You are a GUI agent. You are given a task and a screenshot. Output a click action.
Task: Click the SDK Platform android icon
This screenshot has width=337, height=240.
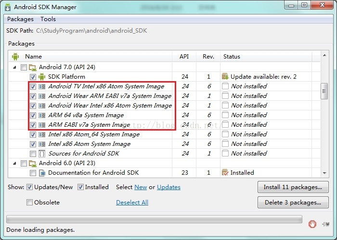(42, 77)
